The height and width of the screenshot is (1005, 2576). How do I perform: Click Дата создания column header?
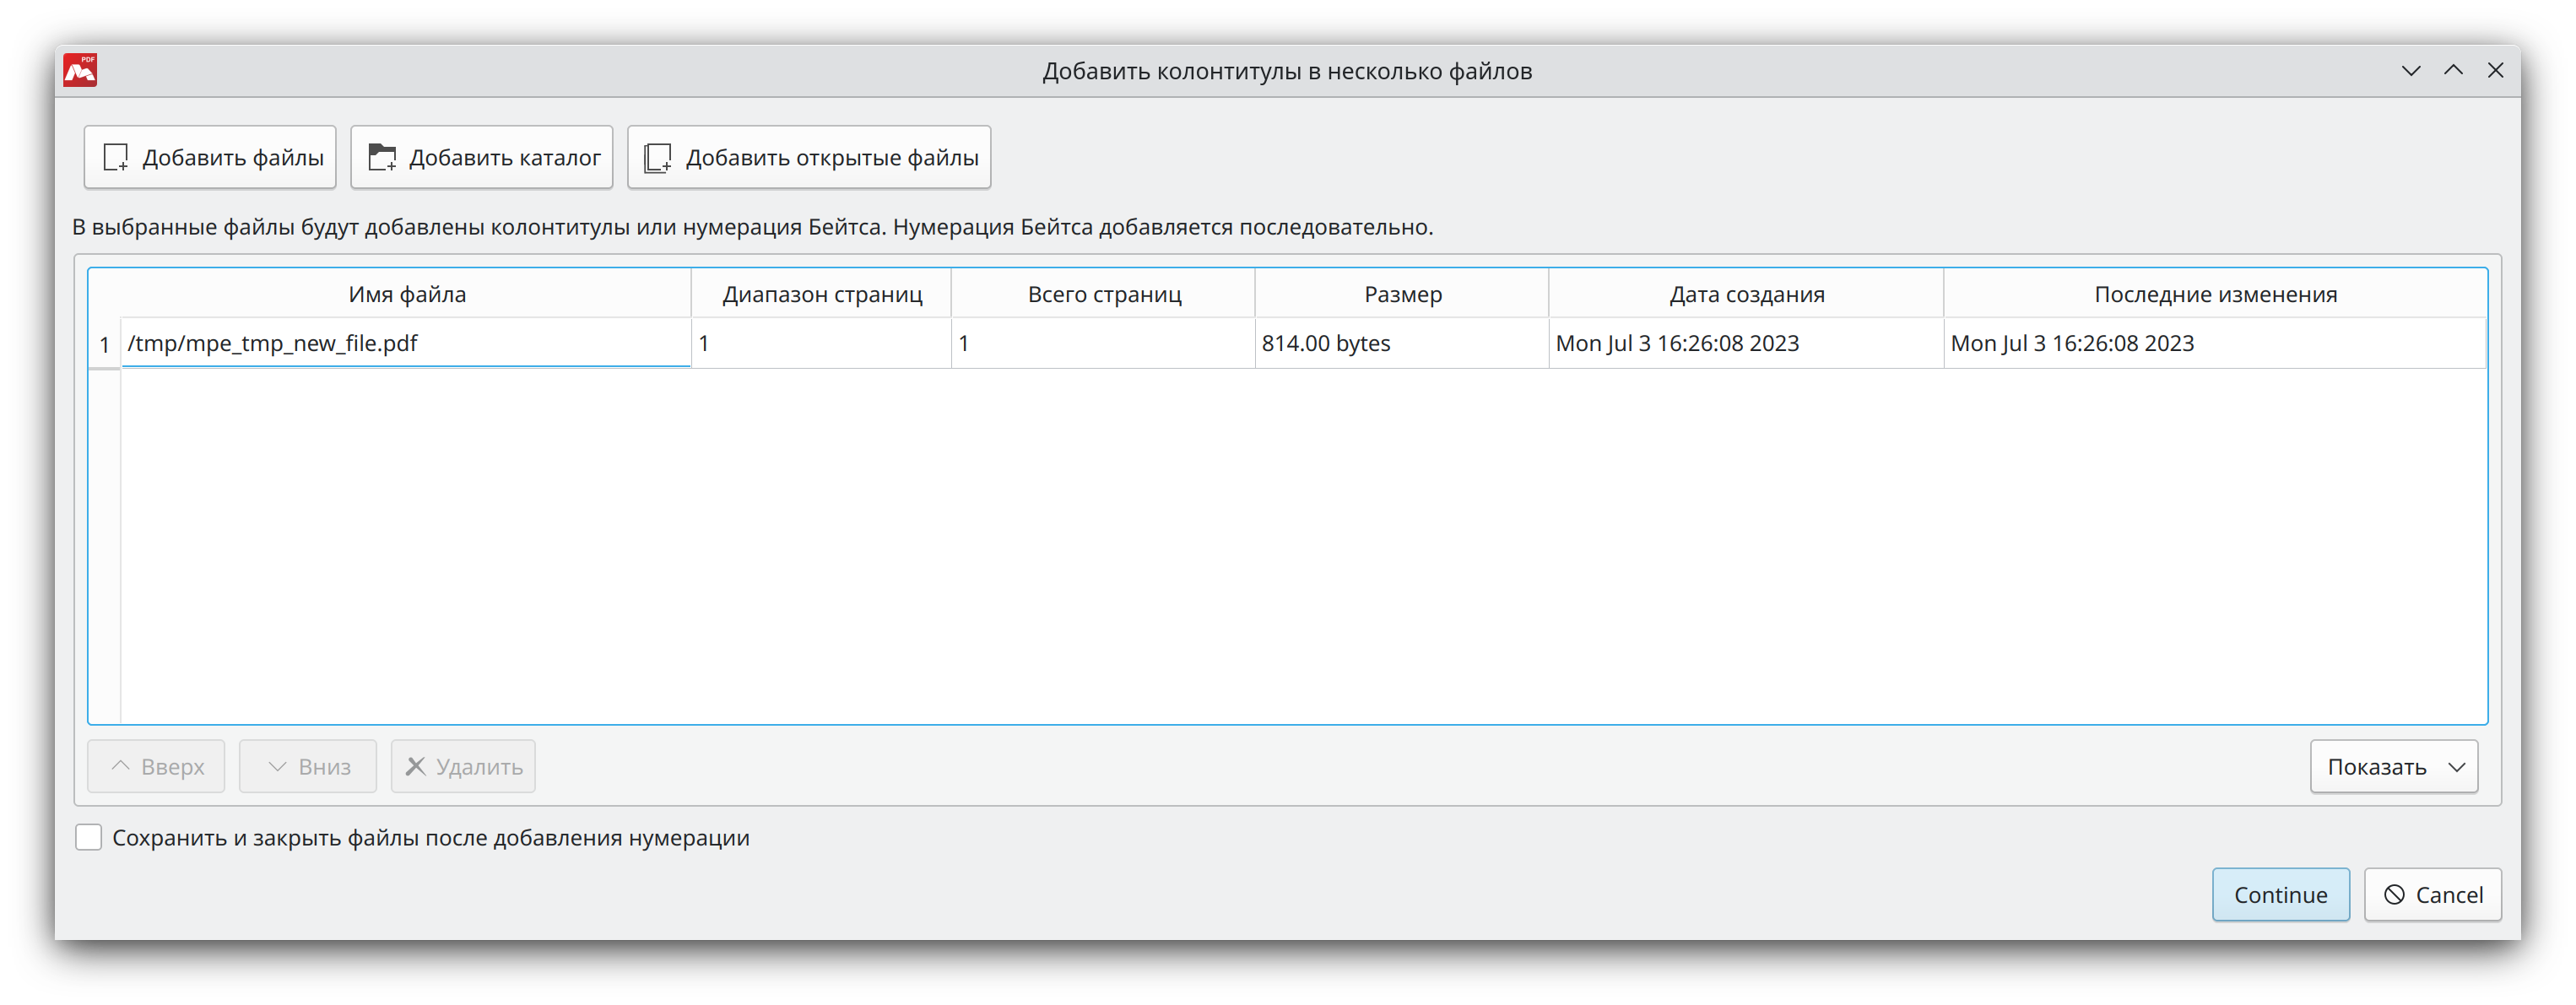(1746, 294)
